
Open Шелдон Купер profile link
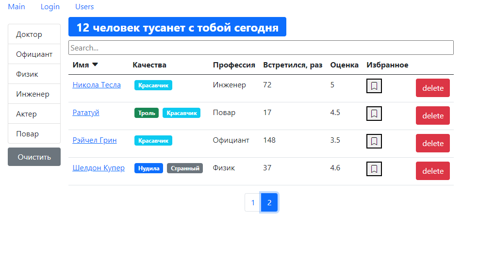[99, 168]
